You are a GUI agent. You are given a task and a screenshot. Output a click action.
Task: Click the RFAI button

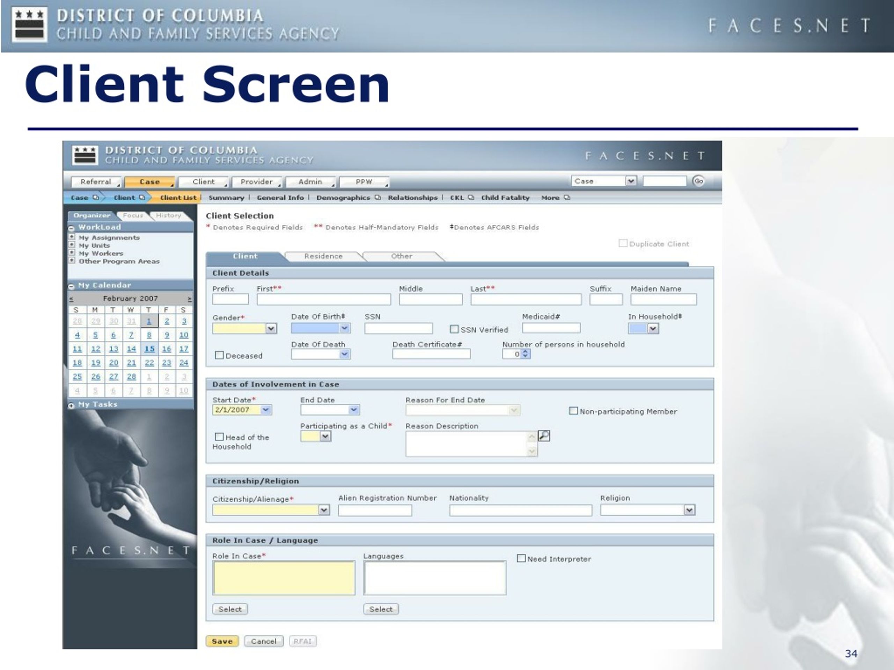(303, 641)
